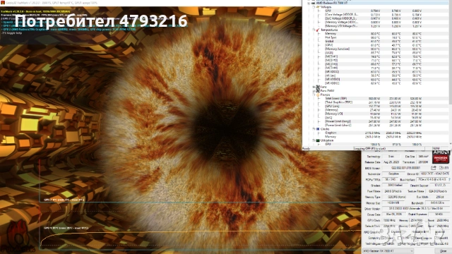
Task: Select the Core Voltage row in Voltages
Action: pyautogui.click(x=375, y=14)
